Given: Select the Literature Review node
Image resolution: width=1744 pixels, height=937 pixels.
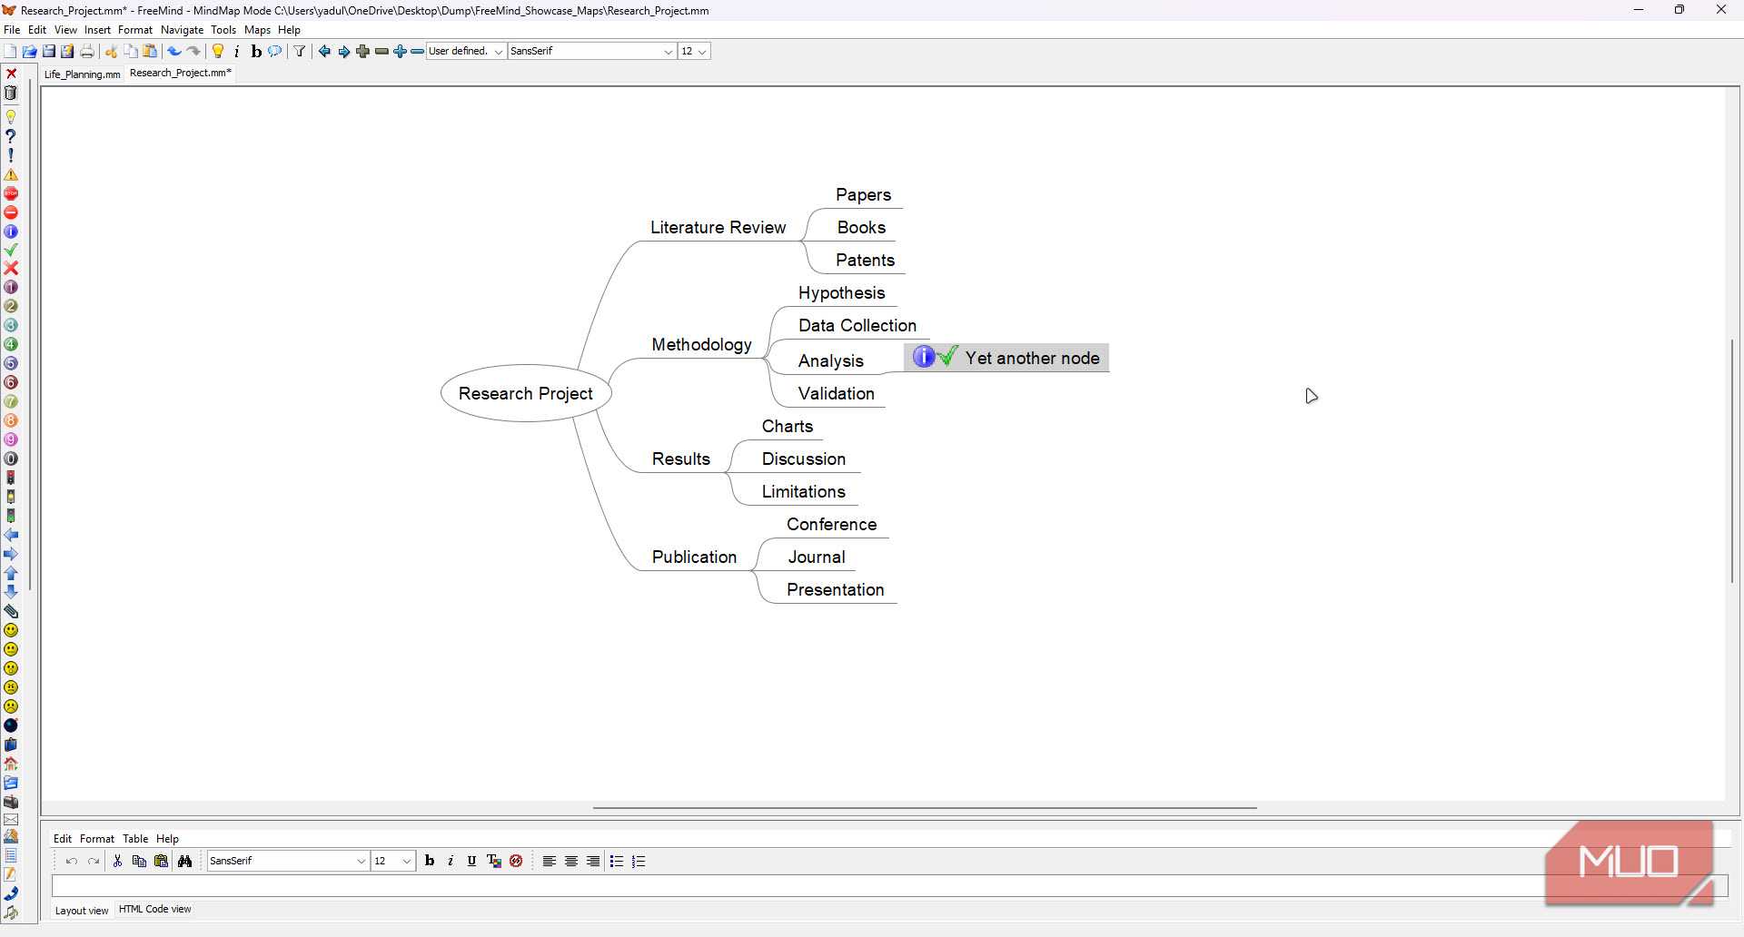Looking at the screenshot, I should [x=718, y=228].
